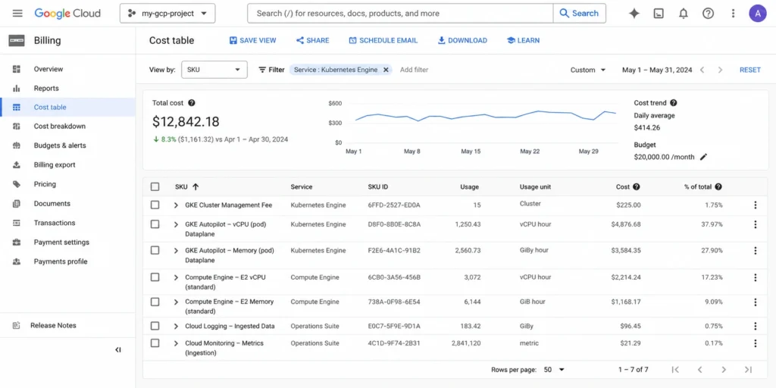Go to next date range arrow

point(720,70)
